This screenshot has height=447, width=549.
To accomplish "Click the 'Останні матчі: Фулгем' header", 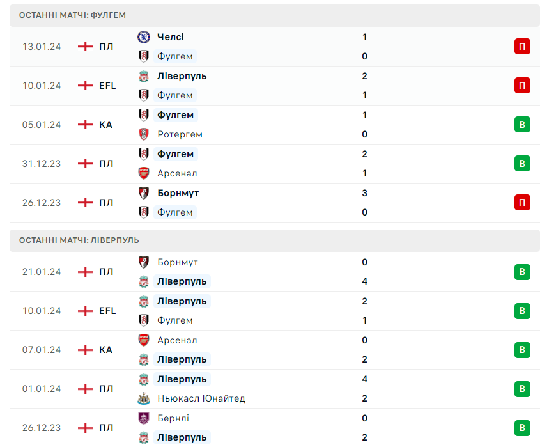I will click(72, 15).
